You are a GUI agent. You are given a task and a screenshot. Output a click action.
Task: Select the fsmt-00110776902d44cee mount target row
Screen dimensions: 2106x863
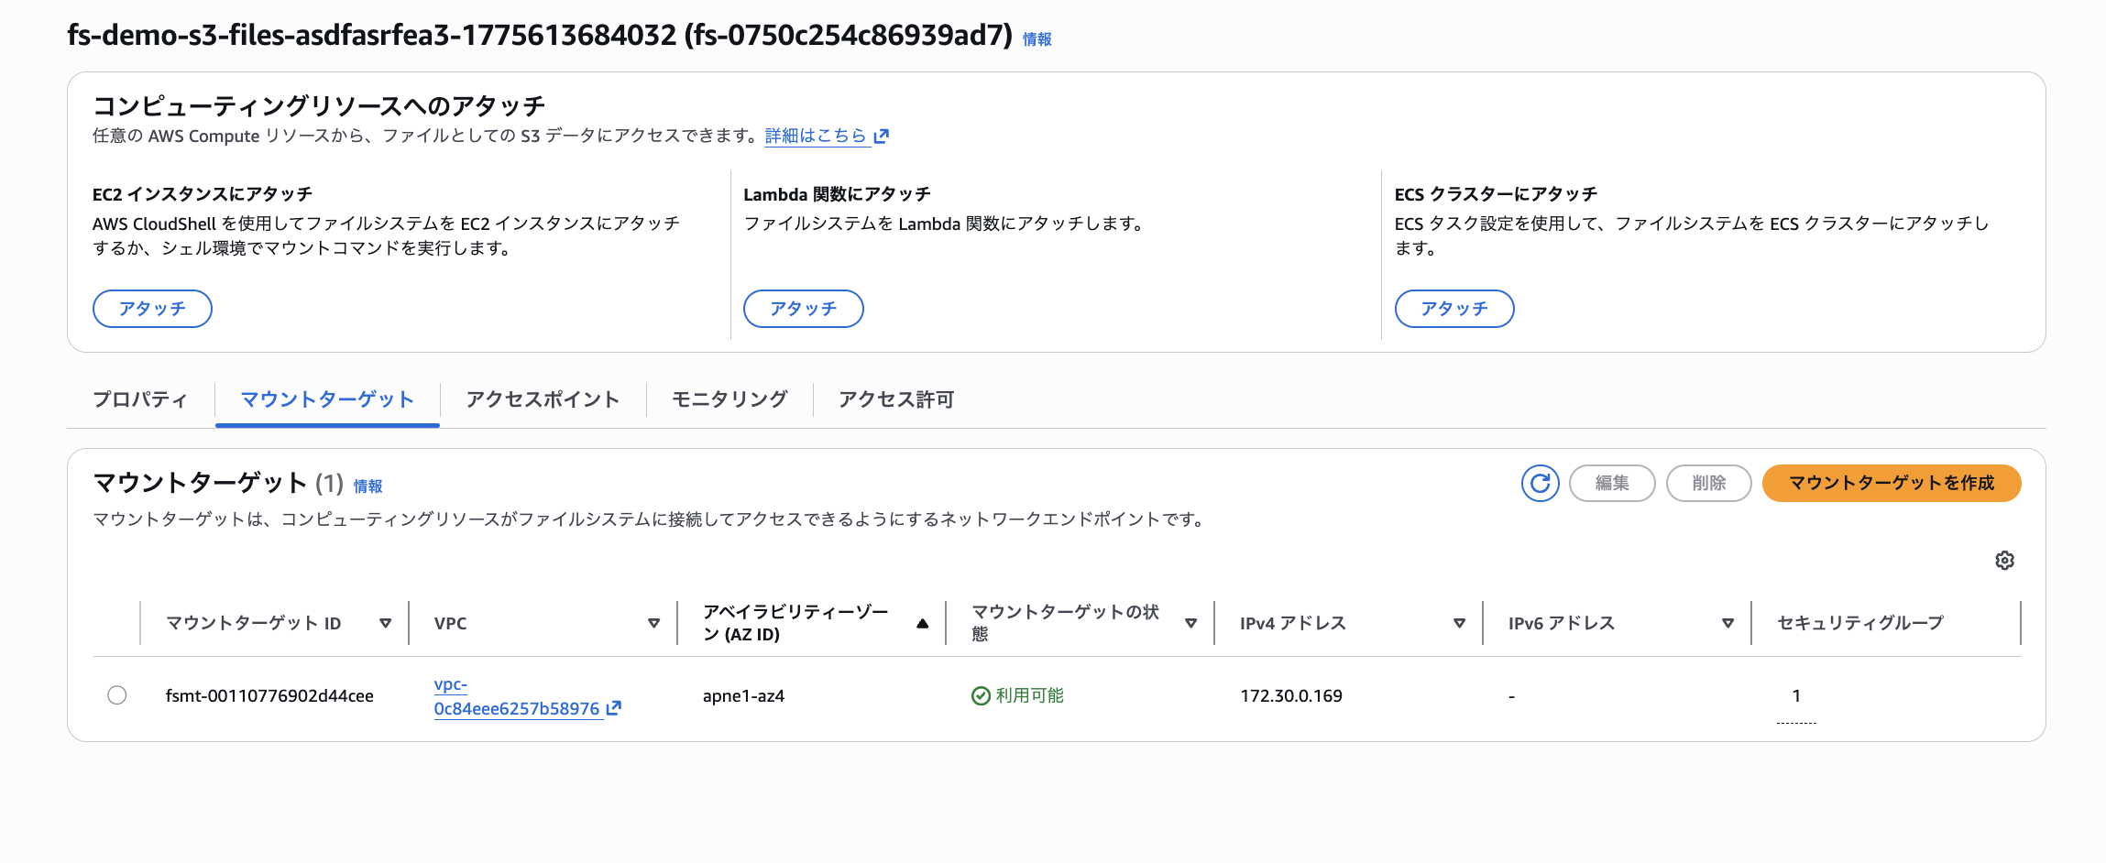(x=116, y=695)
